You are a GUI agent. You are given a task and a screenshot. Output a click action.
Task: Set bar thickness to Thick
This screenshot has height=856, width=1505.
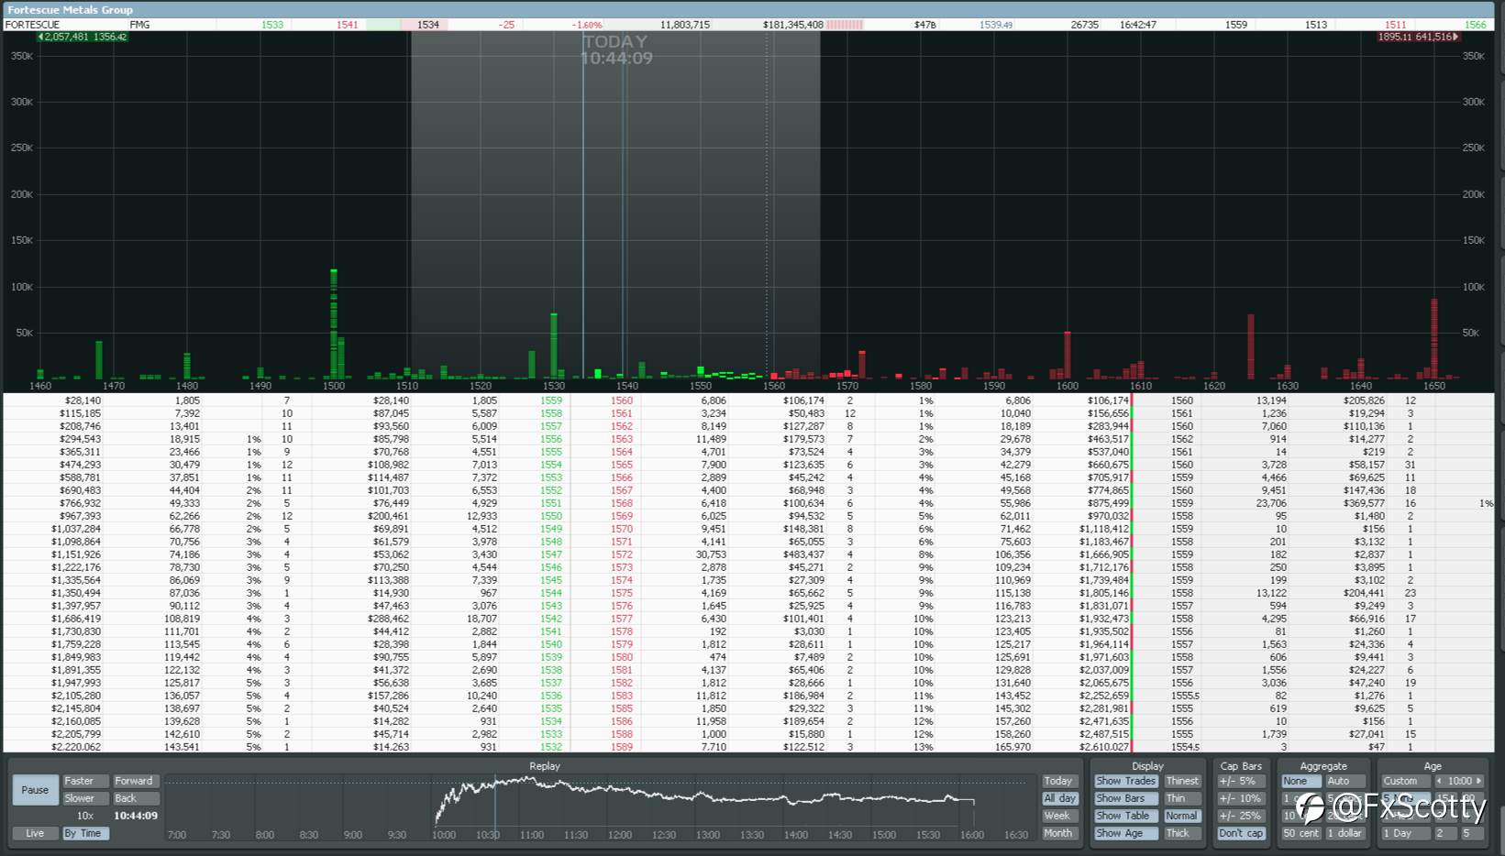1182,833
